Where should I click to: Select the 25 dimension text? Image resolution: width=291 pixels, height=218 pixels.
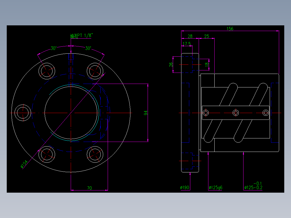click(207, 36)
